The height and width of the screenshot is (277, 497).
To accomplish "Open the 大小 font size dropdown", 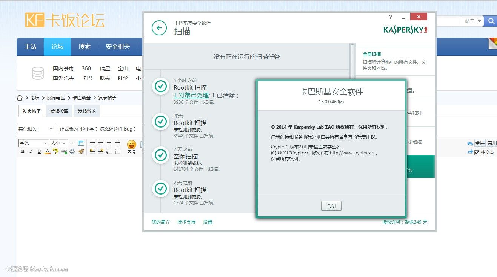I will (59, 143).
